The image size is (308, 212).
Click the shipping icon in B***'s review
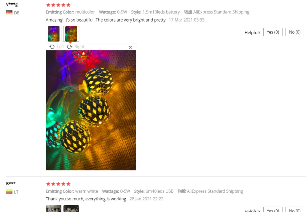(182, 191)
